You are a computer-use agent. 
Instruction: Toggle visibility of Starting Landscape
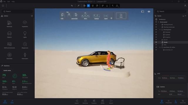click(156, 27)
